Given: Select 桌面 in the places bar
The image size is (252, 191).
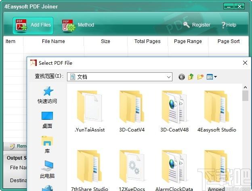Looking at the screenshot, I should click(x=47, y=120).
